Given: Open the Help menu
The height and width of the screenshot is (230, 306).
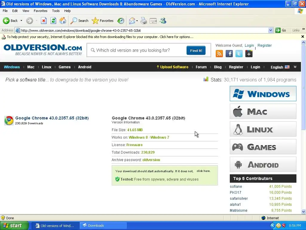Looking at the screenshot, I should [67, 11].
